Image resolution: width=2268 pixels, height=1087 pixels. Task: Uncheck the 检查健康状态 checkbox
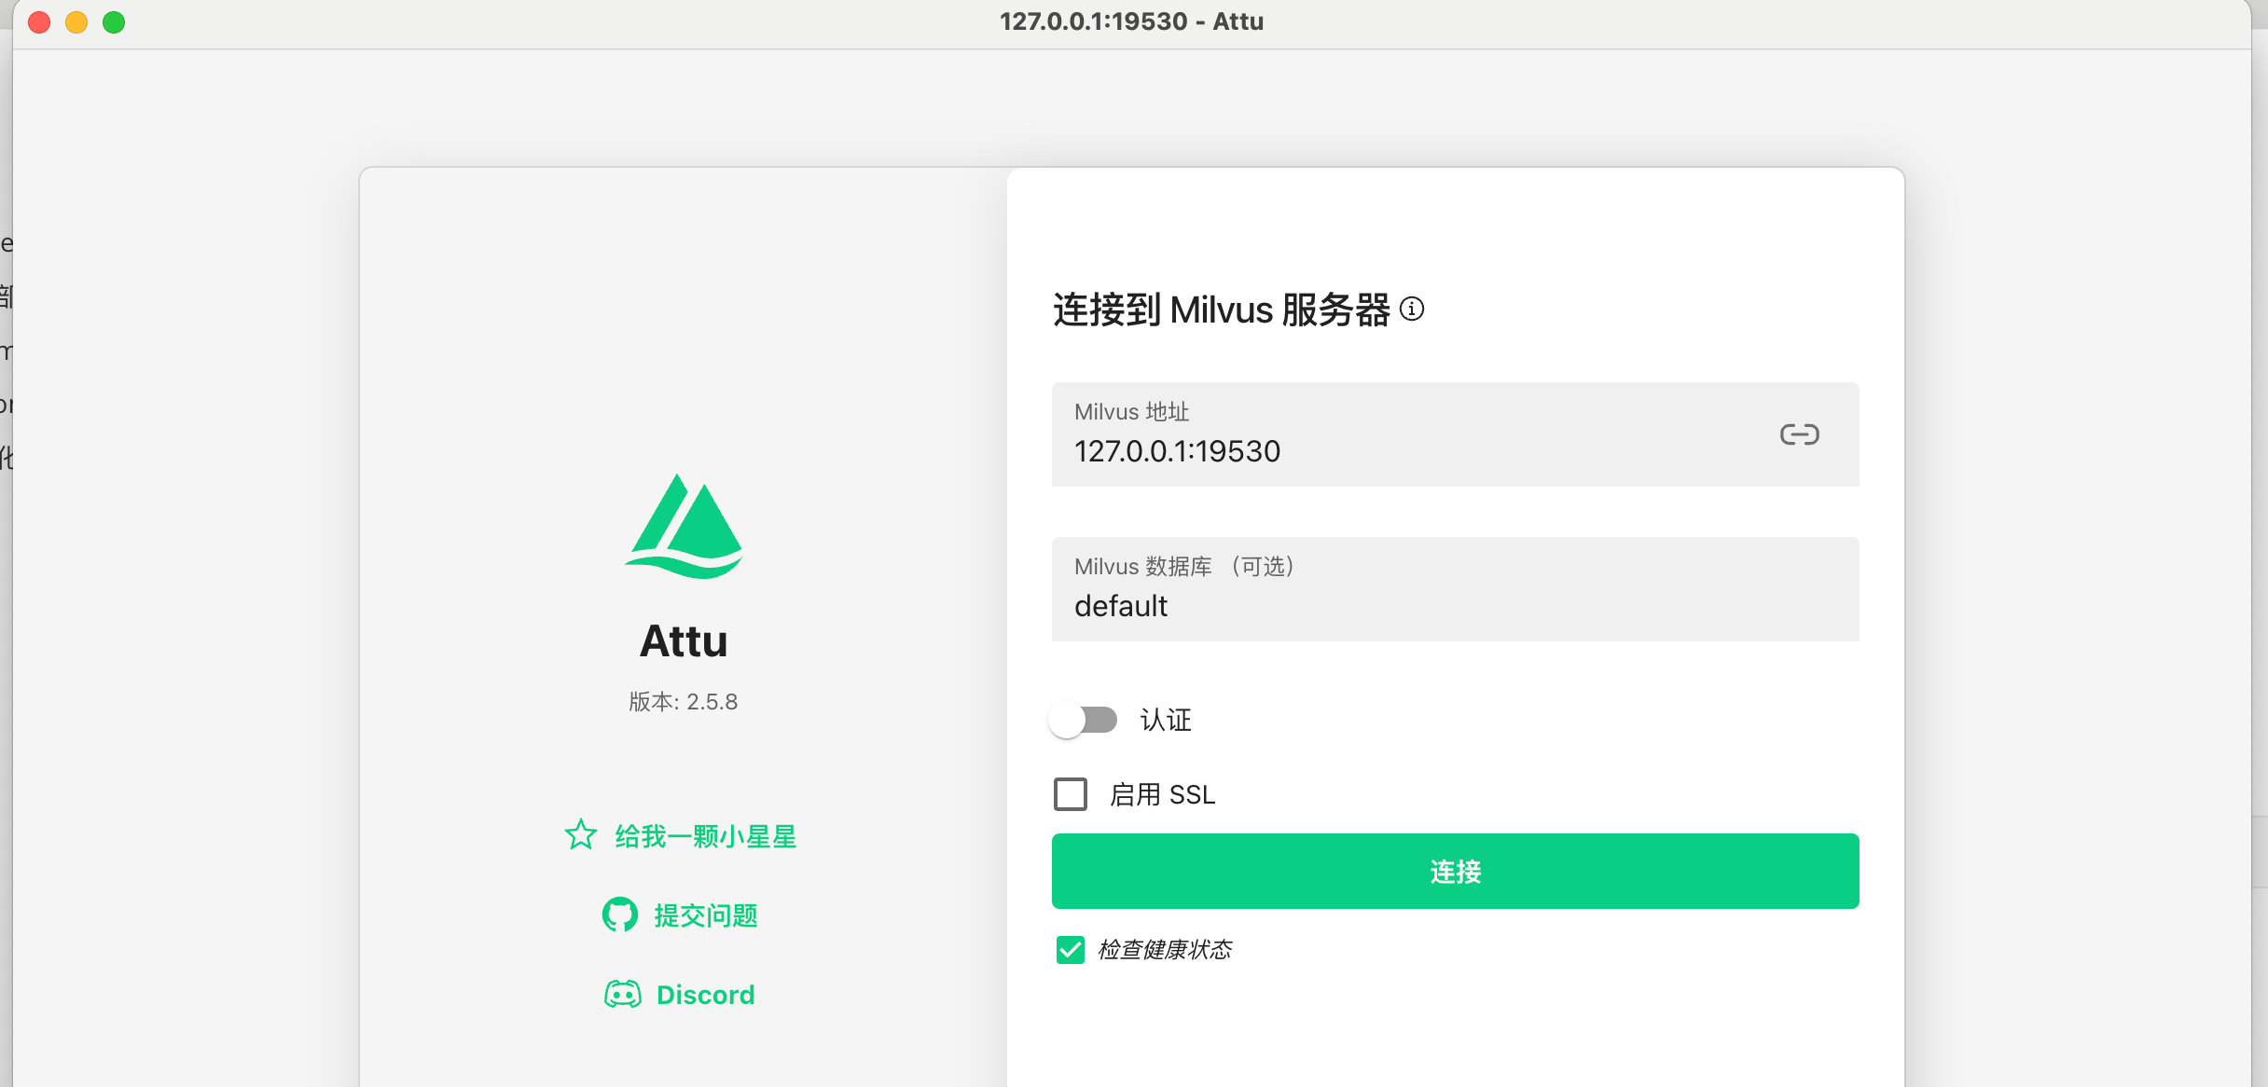(x=1071, y=950)
